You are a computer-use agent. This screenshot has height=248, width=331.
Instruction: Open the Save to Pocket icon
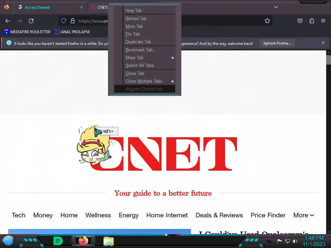pos(300,21)
